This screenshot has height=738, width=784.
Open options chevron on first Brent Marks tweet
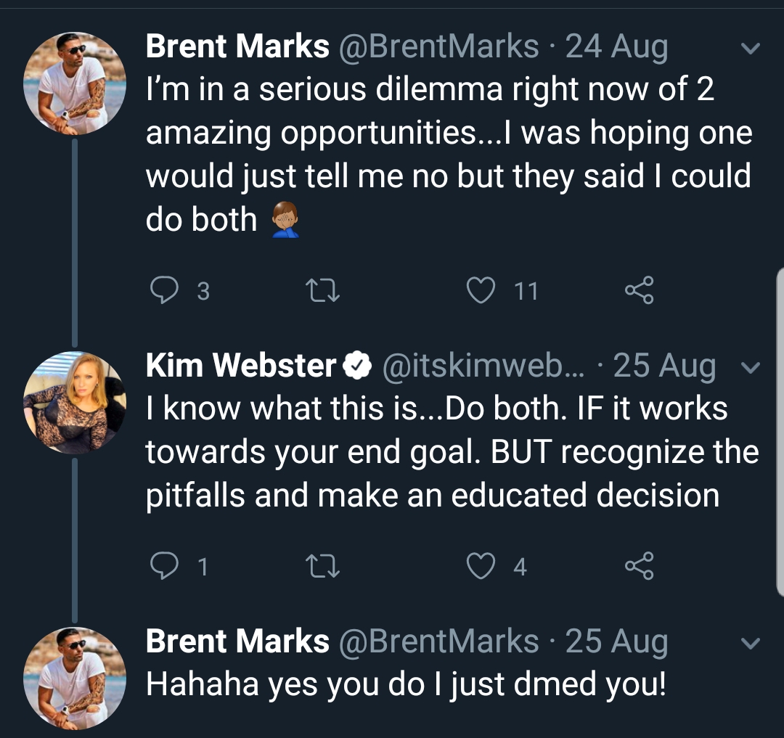750,48
